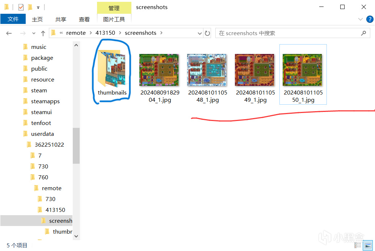Switch to details view layout
375x251 pixels.
click(x=358, y=245)
